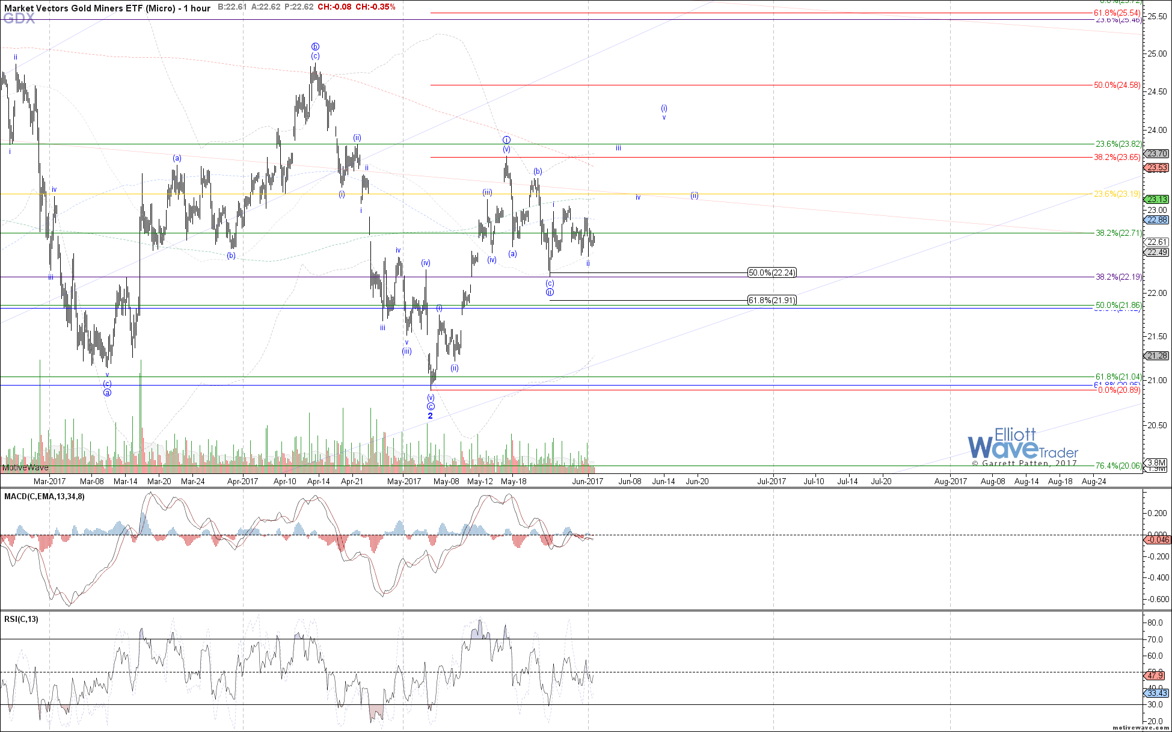Viewport: 1172px width, 732px height.
Task: Click the boxed 61.8%(21.91) retracement label
Action: 772,300
